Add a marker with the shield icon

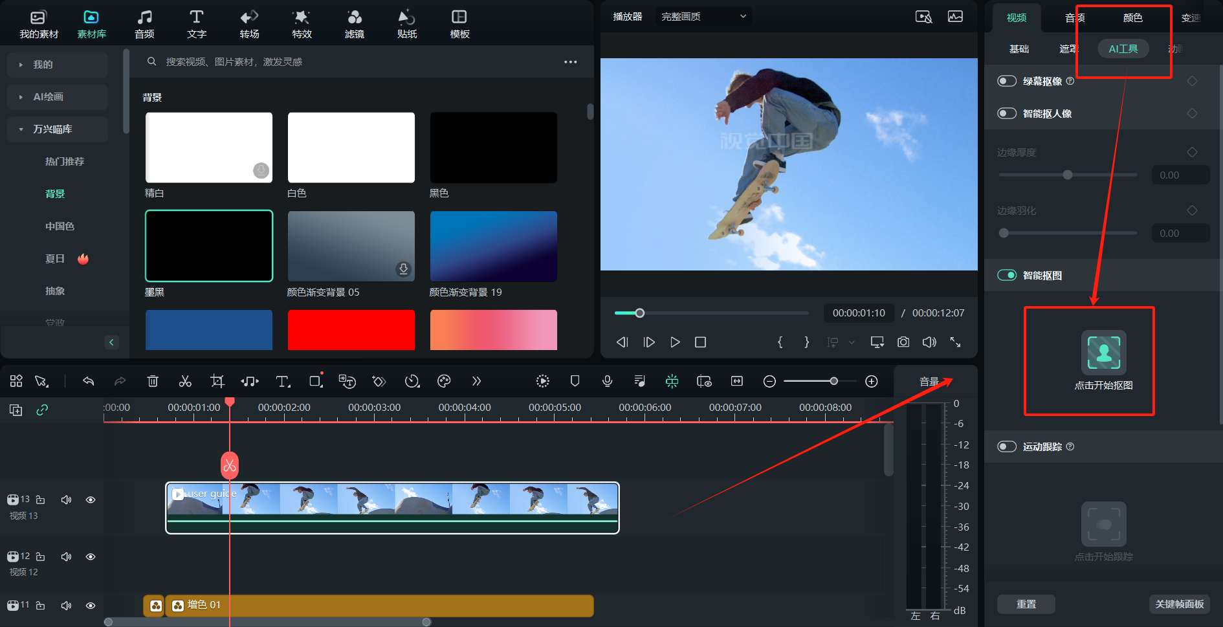tap(575, 381)
